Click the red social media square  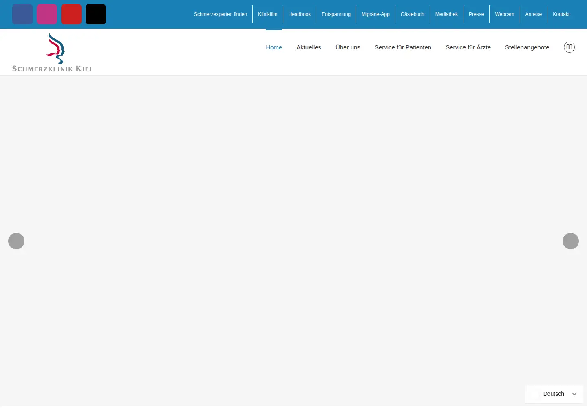coord(71,14)
